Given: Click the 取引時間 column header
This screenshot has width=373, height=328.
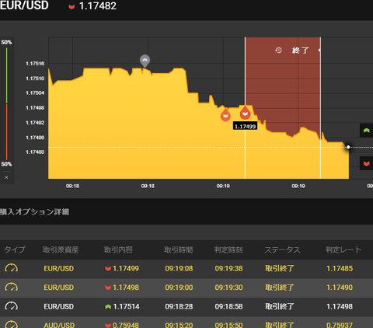Looking at the screenshot, I should point(179,249).
